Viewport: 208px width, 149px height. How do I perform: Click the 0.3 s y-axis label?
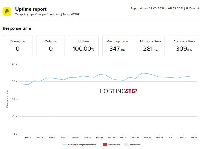(15, 81)
